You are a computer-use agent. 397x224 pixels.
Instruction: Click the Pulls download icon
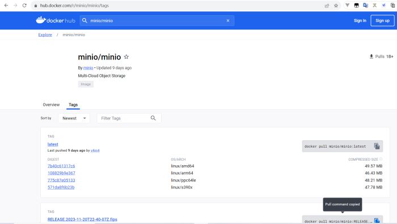(x=371, y=57)
